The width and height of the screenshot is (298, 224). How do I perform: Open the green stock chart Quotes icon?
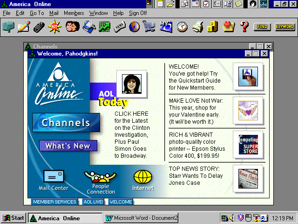point(104,27)
